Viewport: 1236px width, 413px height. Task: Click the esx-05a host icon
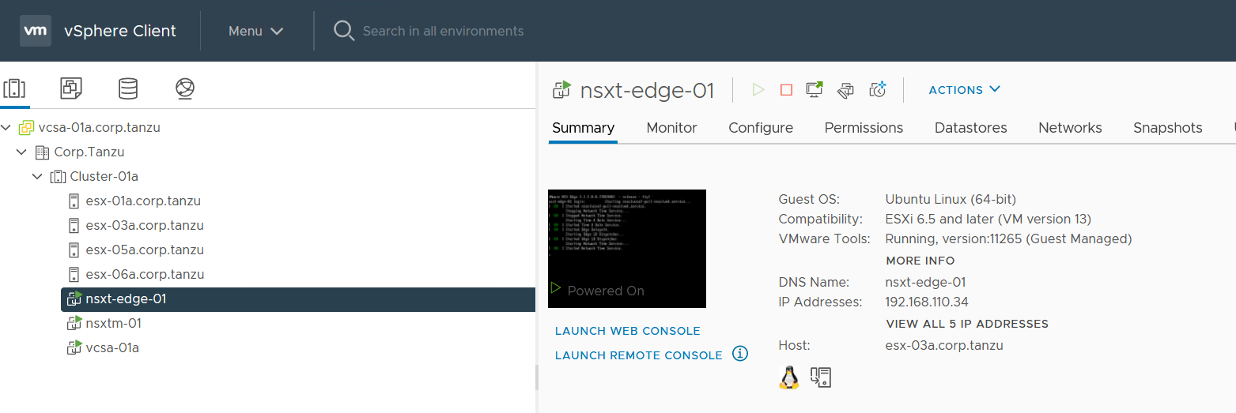tap(74, 250)
